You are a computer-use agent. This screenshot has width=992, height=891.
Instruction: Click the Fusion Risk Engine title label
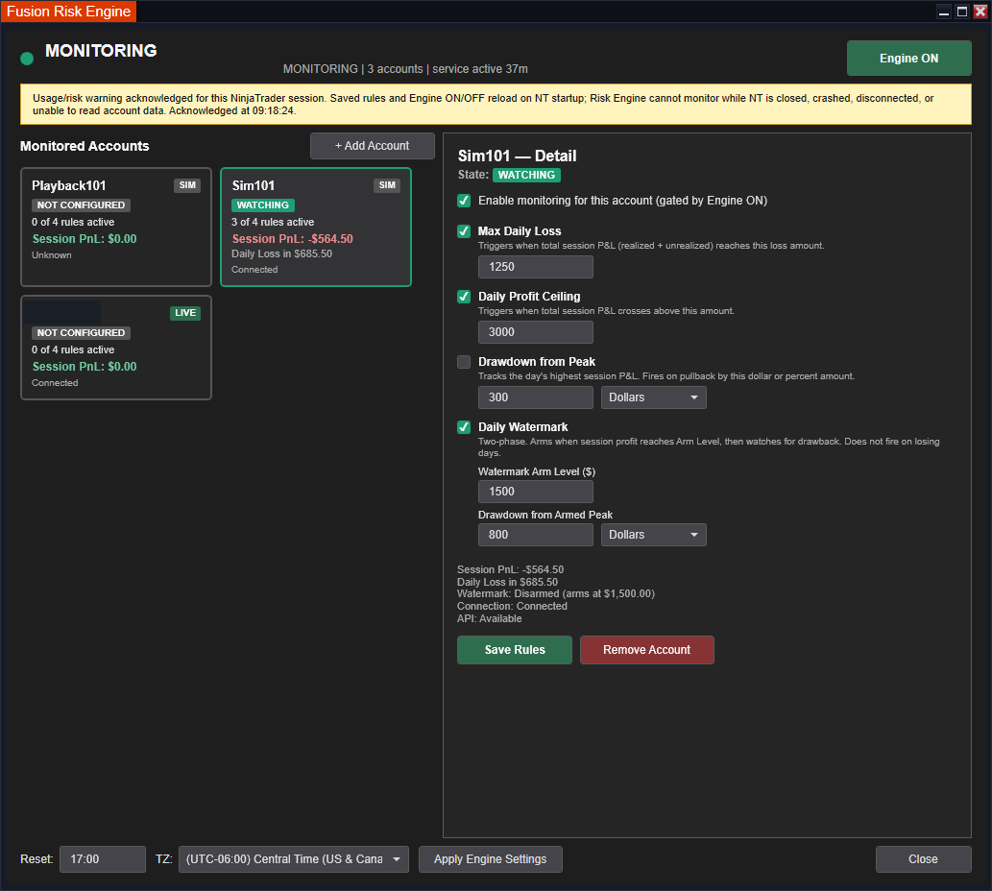(68, 12)
